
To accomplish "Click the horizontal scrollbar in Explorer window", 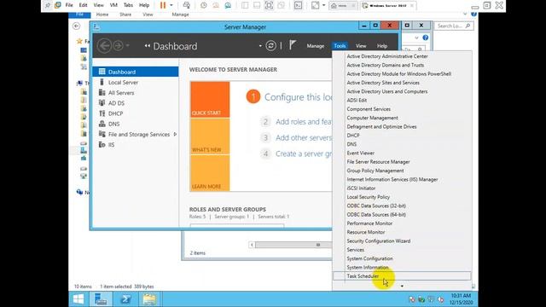I will tap(290, 245).
